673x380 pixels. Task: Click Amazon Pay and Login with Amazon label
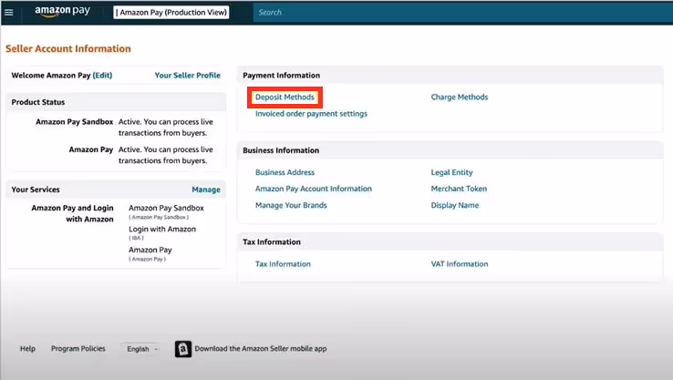pos(73,213)
